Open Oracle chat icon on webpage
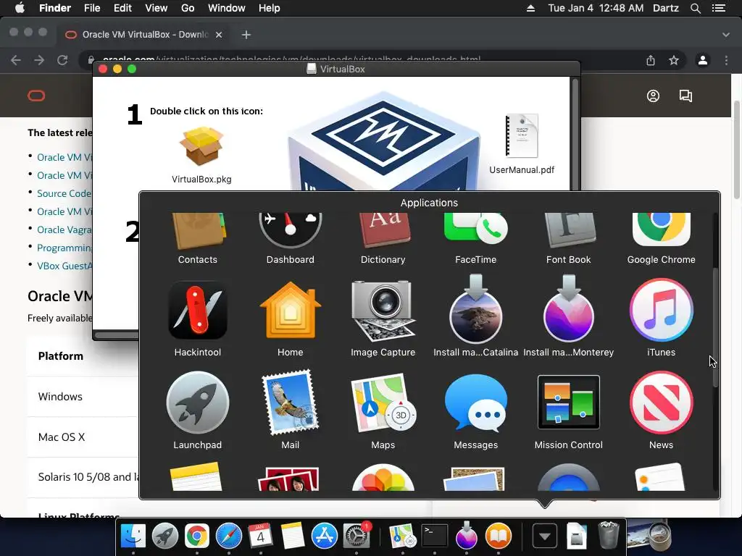The image size is (742, 556). 685,96
